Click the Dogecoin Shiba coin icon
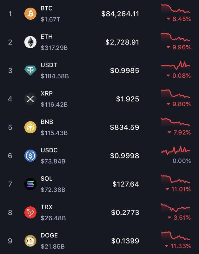Viewport: 199px width, 254px height. tap(30, 241)
